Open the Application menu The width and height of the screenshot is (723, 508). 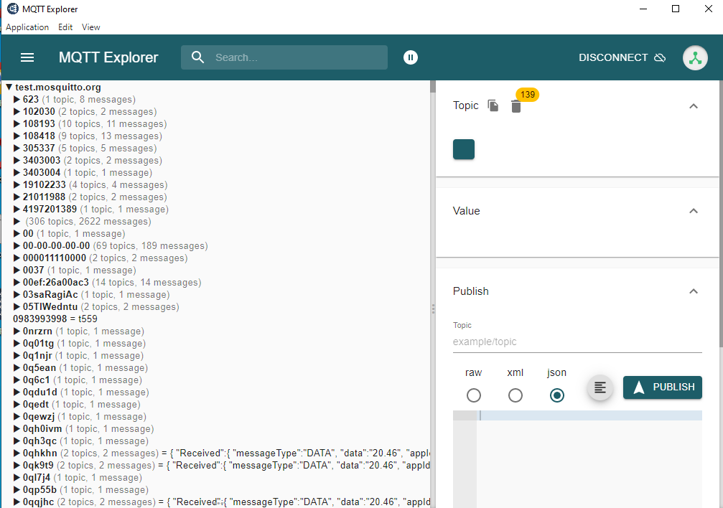click(x=27, y=27)
